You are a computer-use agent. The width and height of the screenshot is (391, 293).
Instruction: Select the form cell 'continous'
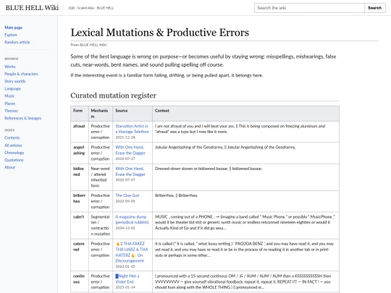point(80,282)
